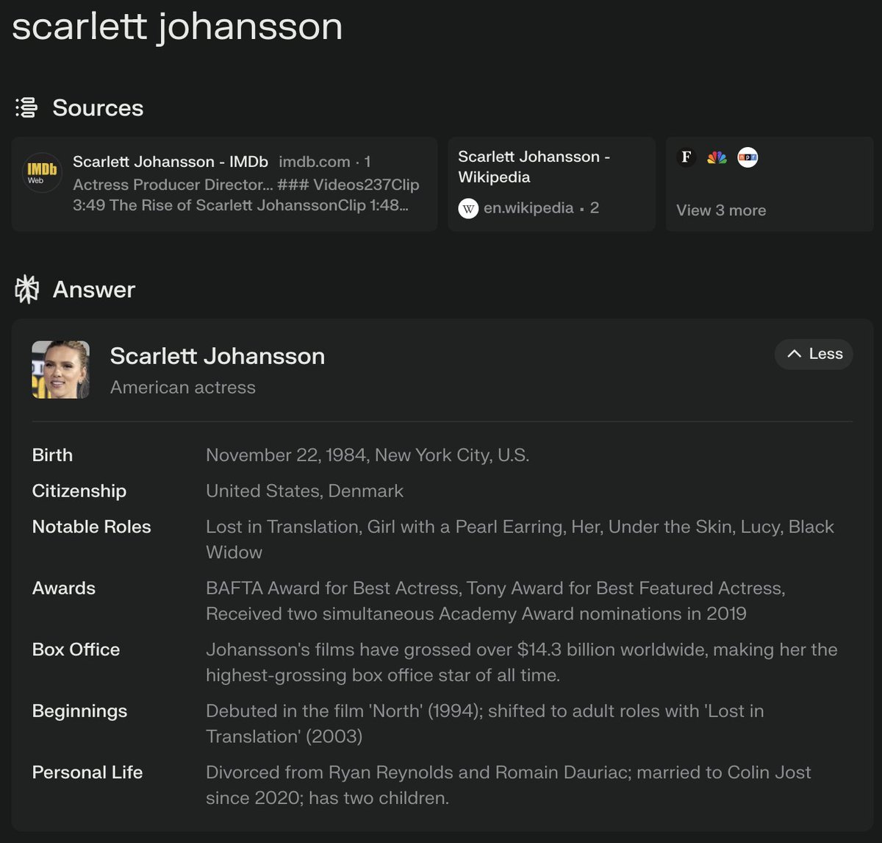Click the American actress subtitle
The width and height of the screenshot is (882, 843).
[x=183, y=388]
